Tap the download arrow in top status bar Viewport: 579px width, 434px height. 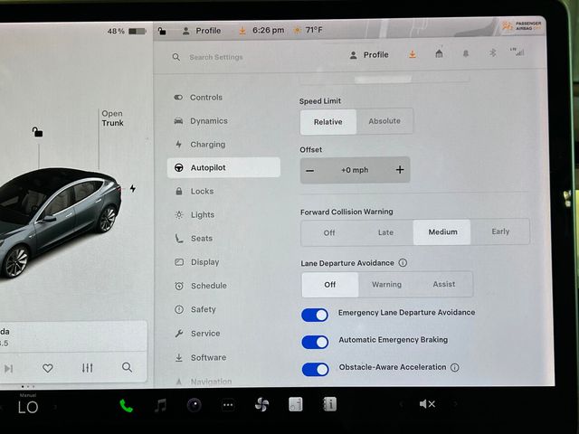point(242,31)
